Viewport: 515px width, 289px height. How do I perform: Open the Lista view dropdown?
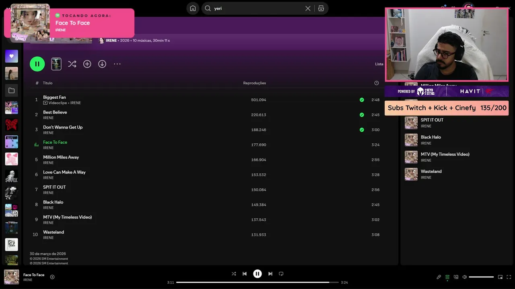pyautogui.click(x=379, y=64)
